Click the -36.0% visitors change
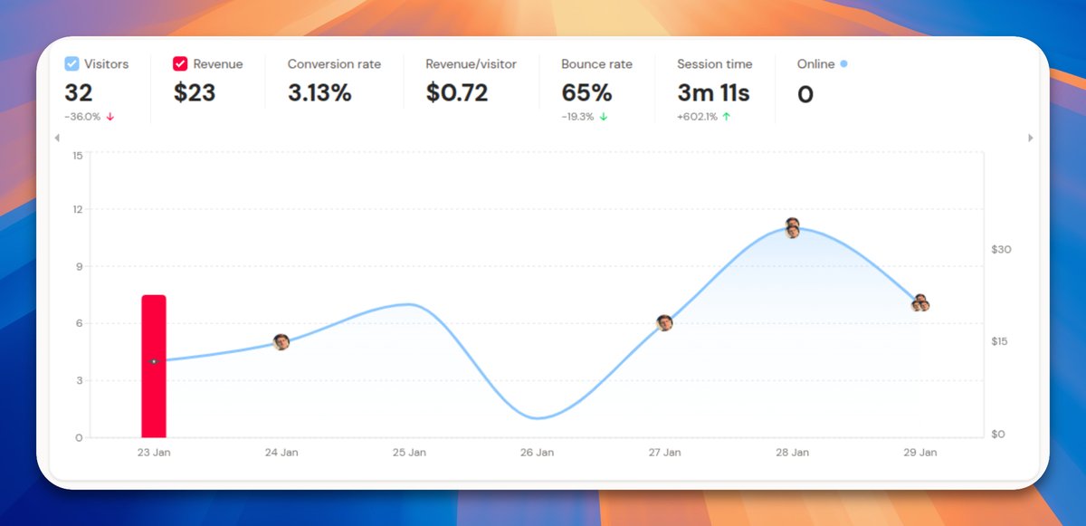This screenshot has height=526, width=1086. tap(83, 117)
